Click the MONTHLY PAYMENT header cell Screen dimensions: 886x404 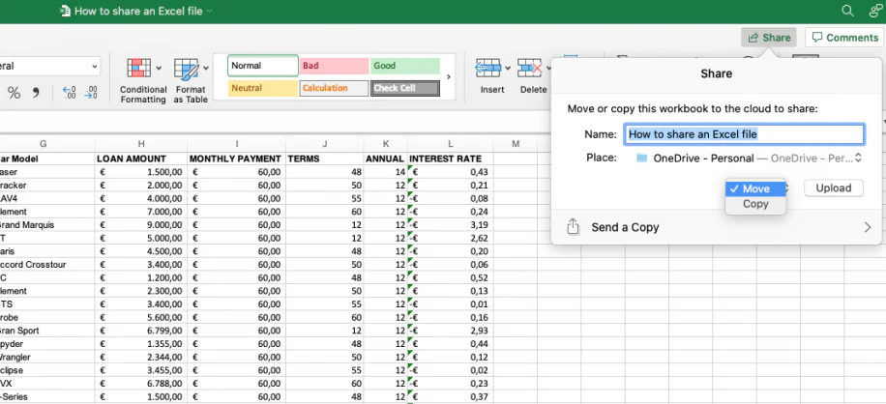point(237,159)
